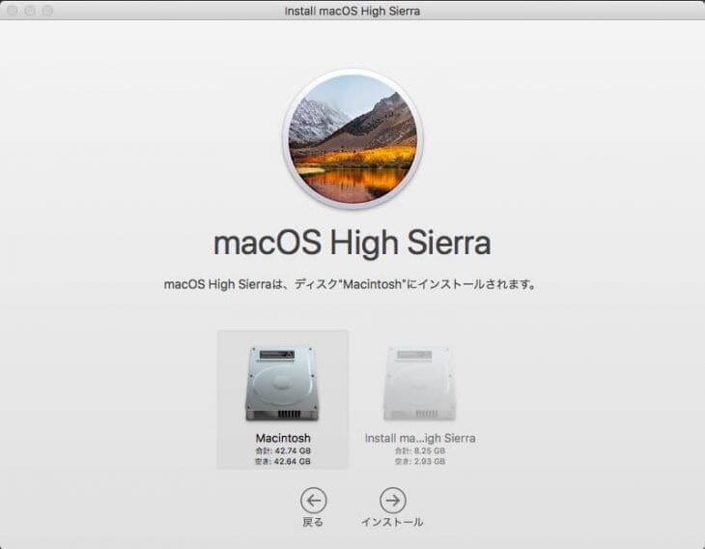Click the "Install ma...igh Sierra" disk label
Screen dimensions: 705x549
(x=420, y=438)
